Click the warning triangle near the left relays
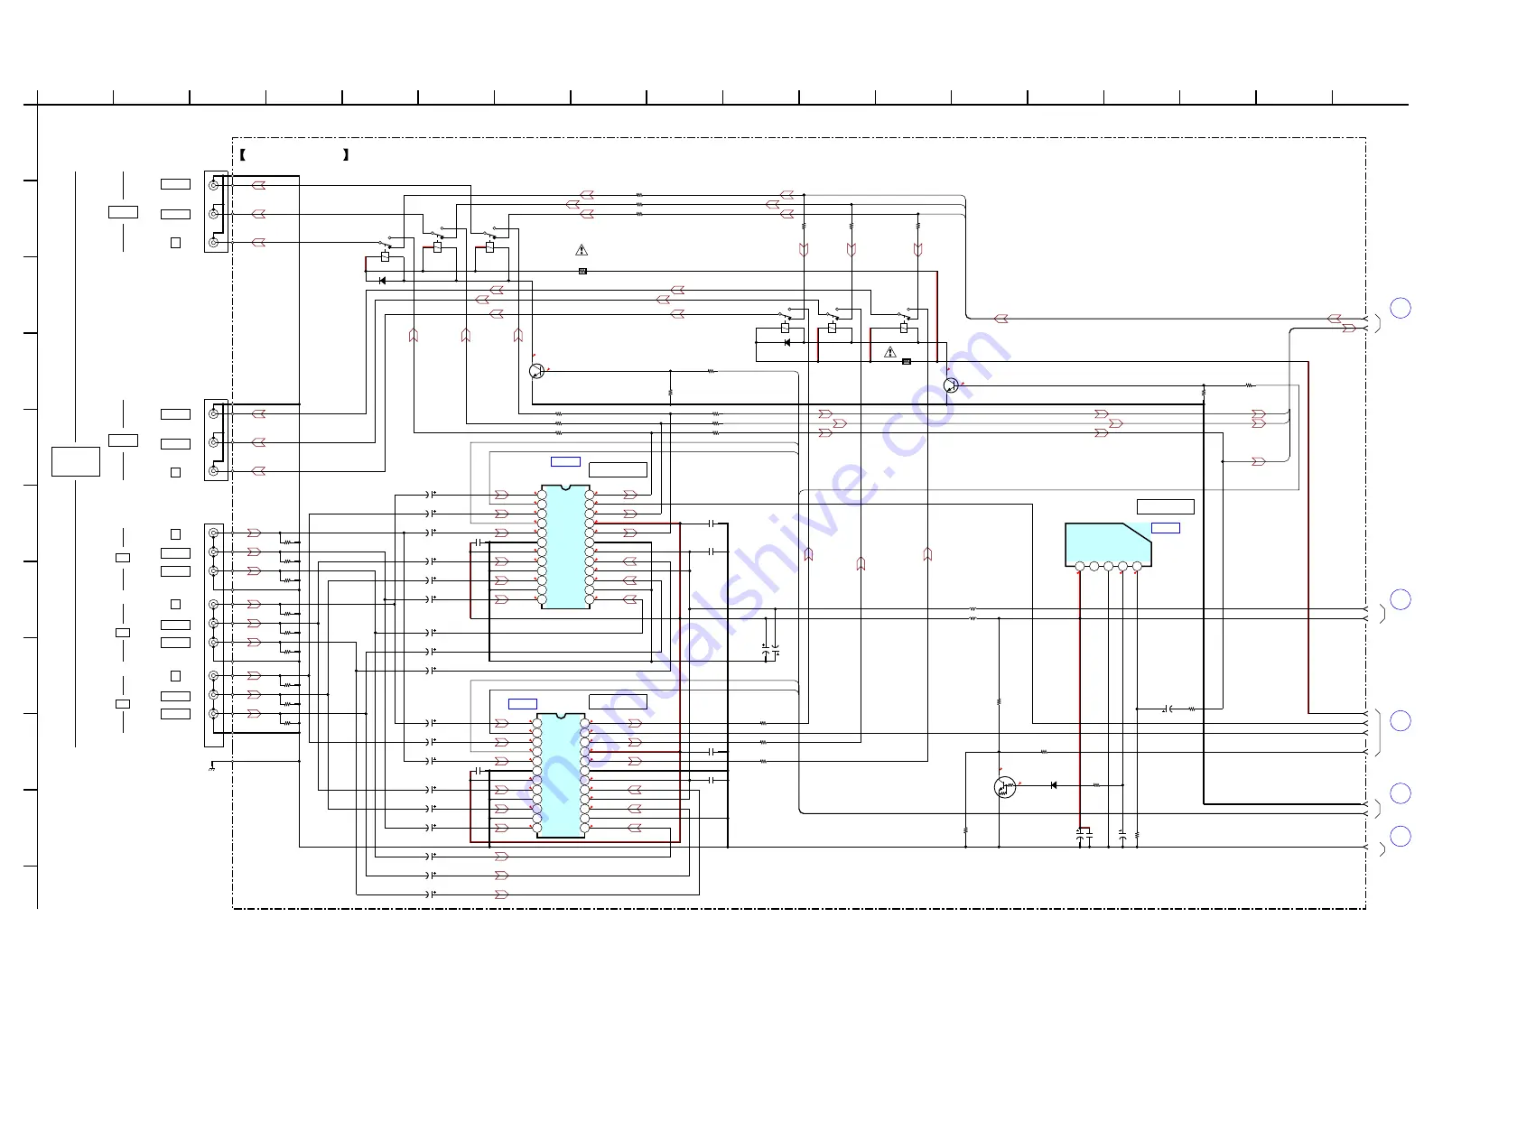The height and width of the screenshot is (1140, 1517). pos(582,250)
